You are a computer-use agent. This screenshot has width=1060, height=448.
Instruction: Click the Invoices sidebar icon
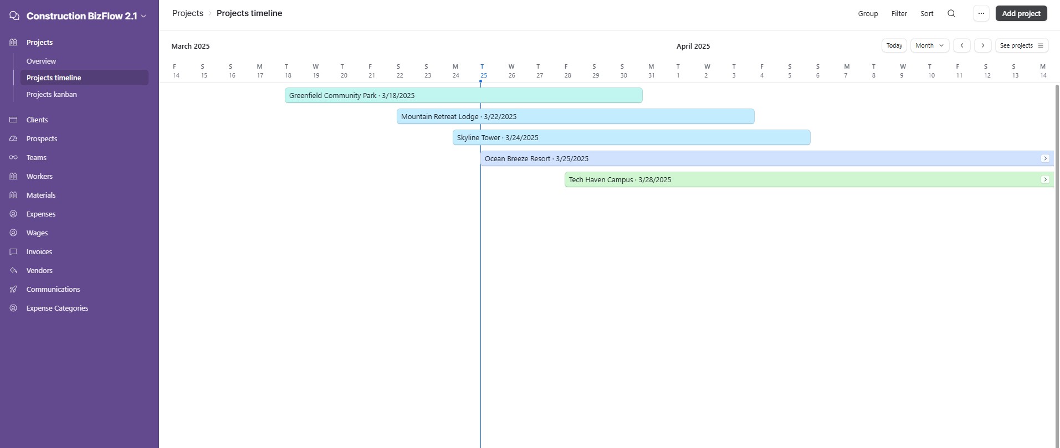(x=14, y=251)
